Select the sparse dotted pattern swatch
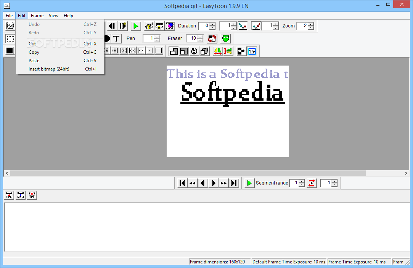 pos(150,51)
